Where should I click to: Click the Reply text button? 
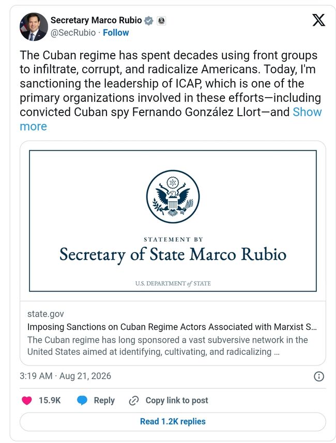104,401
